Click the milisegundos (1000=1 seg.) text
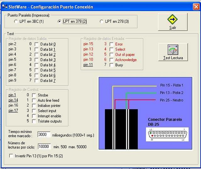Screen dimensions: 201x169 click(73, 135)
